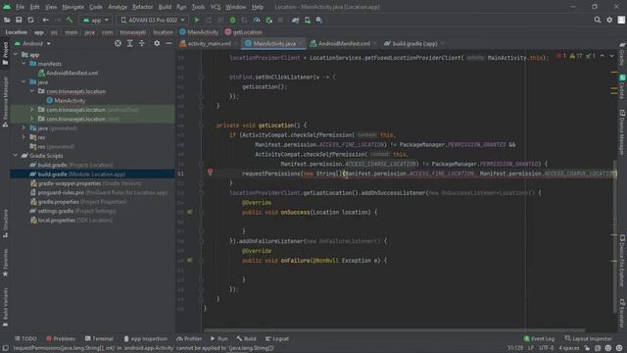
Task: Click Expand All icon in Project panel
Action: tap(130, 43)
